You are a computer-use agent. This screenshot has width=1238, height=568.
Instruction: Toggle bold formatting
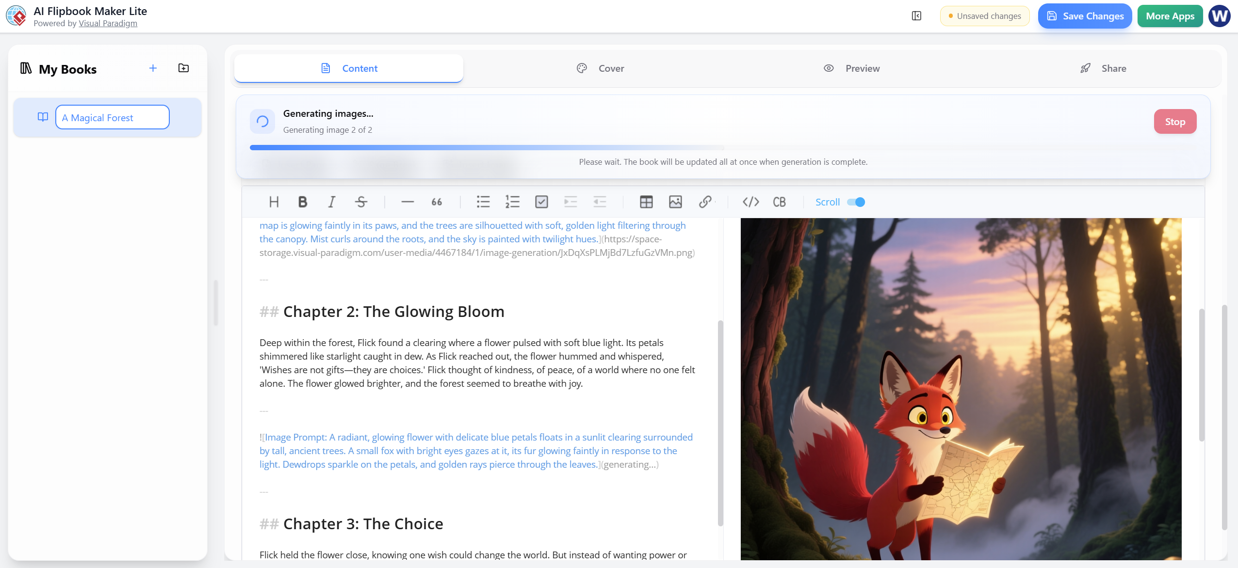pyautogui.click(x=302, y=202)
